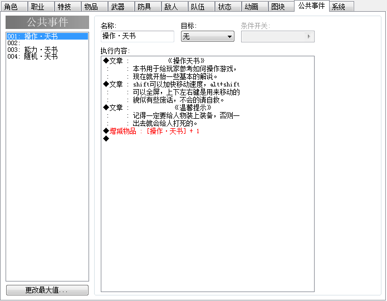
Task: Switch to the 物品 tab
Action: click(x=95, y=7)
